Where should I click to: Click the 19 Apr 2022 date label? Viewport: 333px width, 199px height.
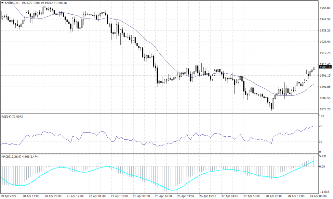(x=9, y=196)
